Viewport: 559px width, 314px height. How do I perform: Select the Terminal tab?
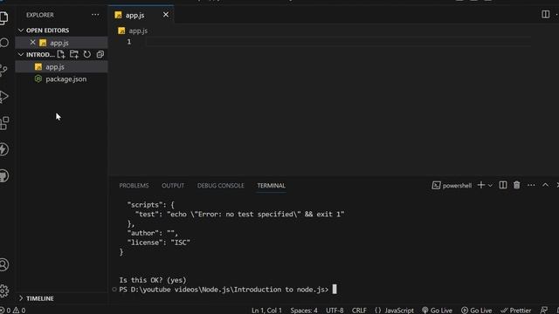tap(272, 186)
